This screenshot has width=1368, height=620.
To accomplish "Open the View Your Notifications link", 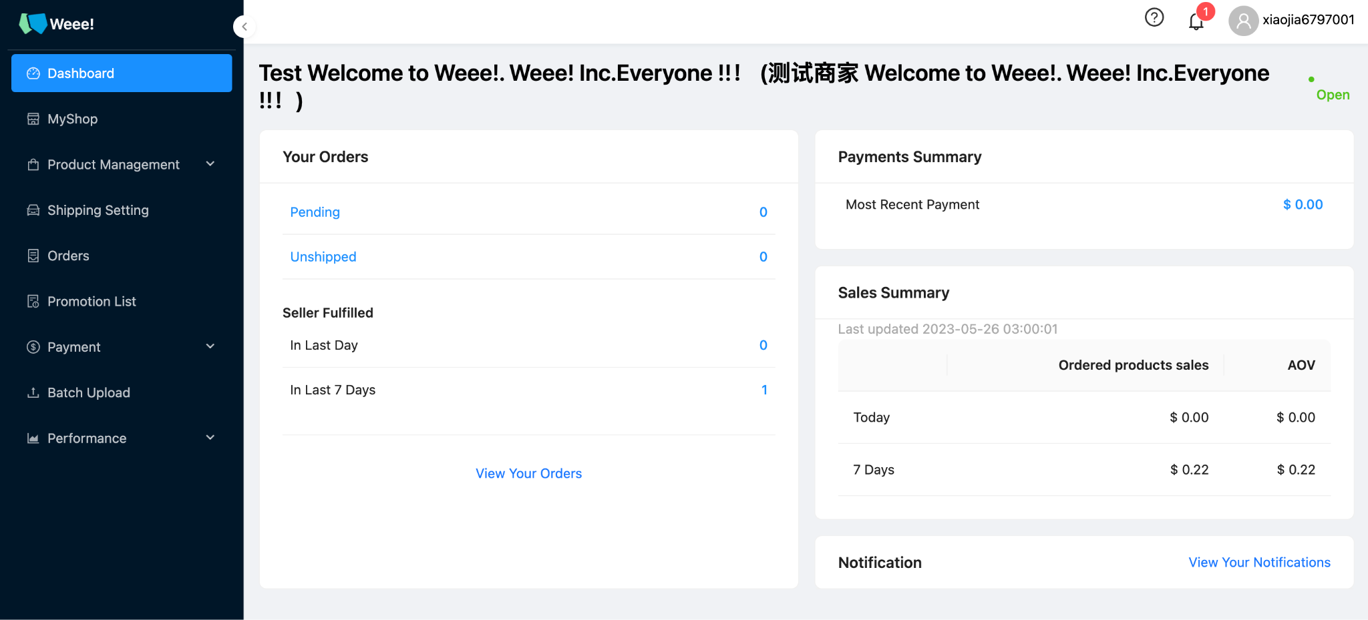I will point(1259,563).
